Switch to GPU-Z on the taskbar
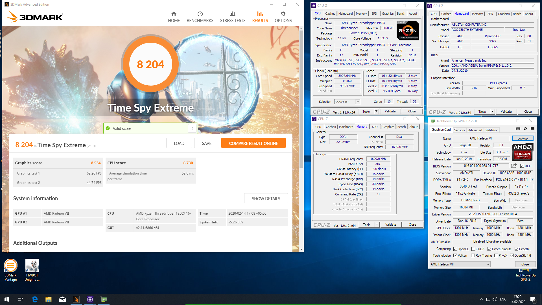The width and height of the screenshot is (542, 305). [x=104, y=299]
